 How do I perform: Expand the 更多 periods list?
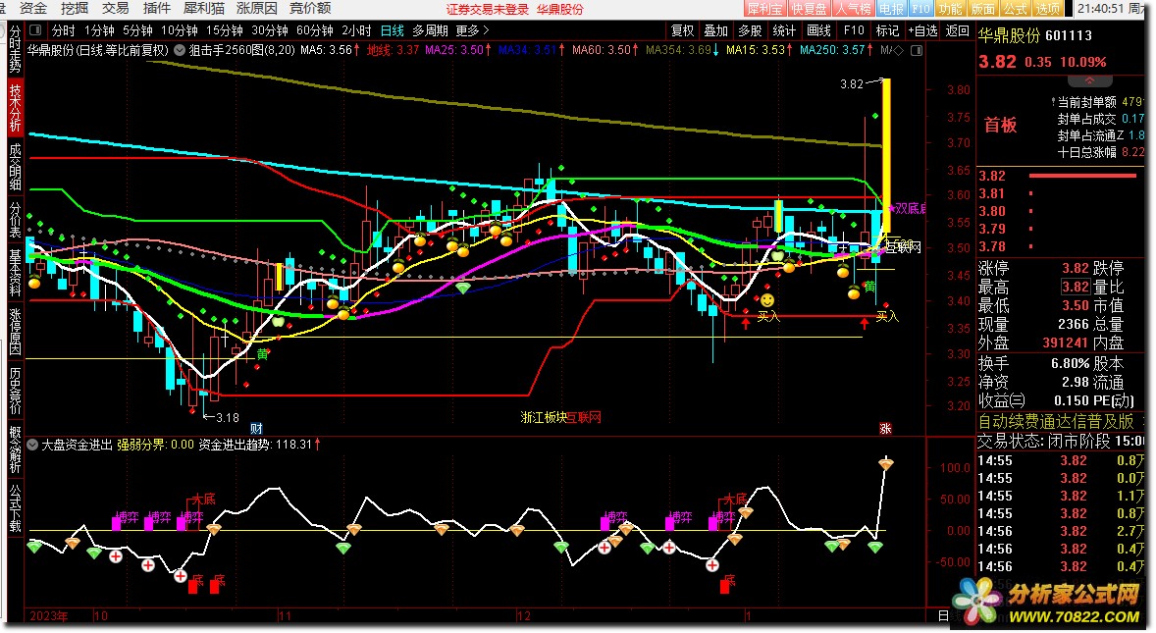tap(473, 30)
